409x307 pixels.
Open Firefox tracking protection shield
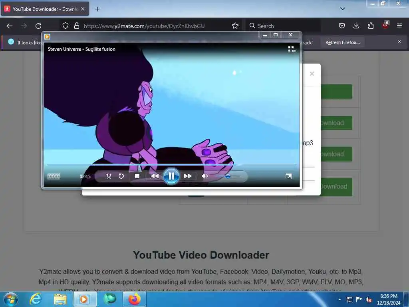pyautogui.click(x=66, y=26)
